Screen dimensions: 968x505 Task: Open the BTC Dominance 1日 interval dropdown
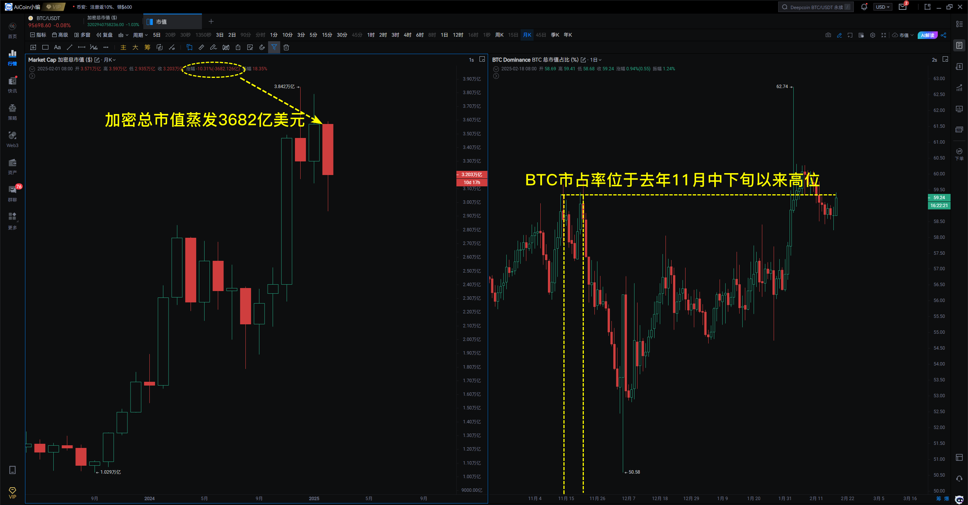tap(596, 60)
